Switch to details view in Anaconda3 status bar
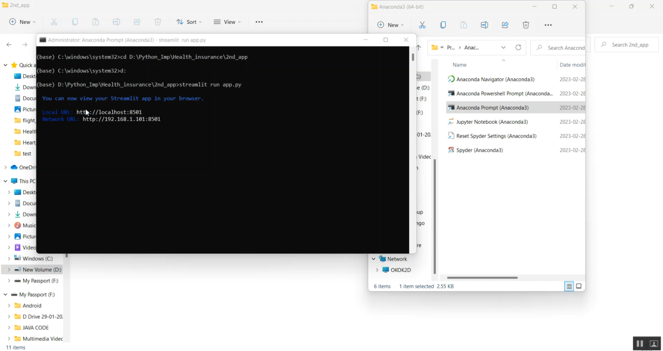663x351 pixels. (569, 286)
